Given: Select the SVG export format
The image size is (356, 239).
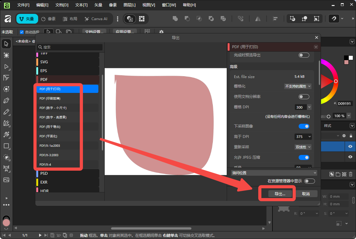Looking at the screenshot, I should [67, 62].
